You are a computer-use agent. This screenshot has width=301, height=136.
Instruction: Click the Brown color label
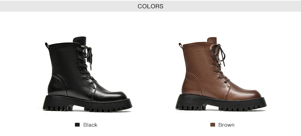(x=226, y=125)
